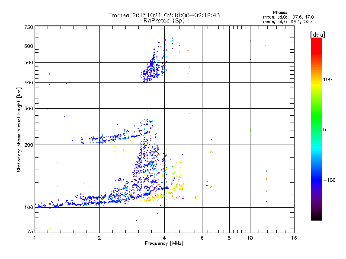Image resolution: width=346 pixels, height=259 pixels.
Task: Click the 'Stationary phase Virtual Height [km]' axis label
Action: 19,129
